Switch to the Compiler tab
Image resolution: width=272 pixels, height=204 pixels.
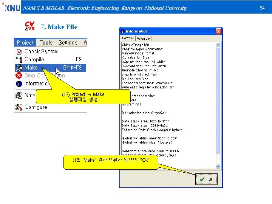click(128, 38)
